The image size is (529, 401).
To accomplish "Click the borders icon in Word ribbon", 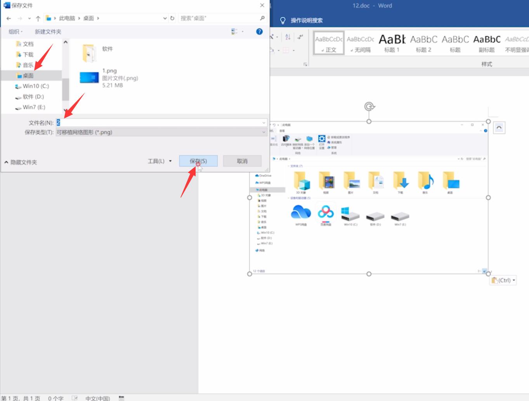I will (286, 50).
